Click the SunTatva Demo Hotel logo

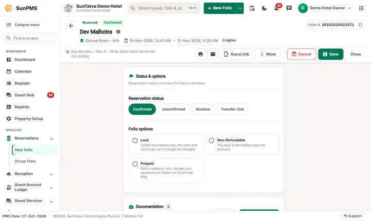click(69, 8)
